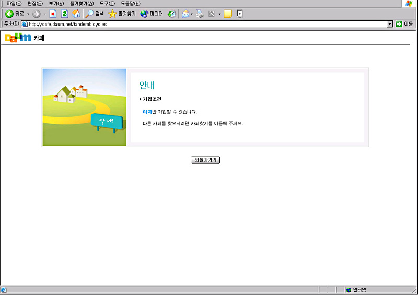418x295 pixels.
Task: Open the 파일(F) menu
Action: pyautogui.click(x=14, y=4)
